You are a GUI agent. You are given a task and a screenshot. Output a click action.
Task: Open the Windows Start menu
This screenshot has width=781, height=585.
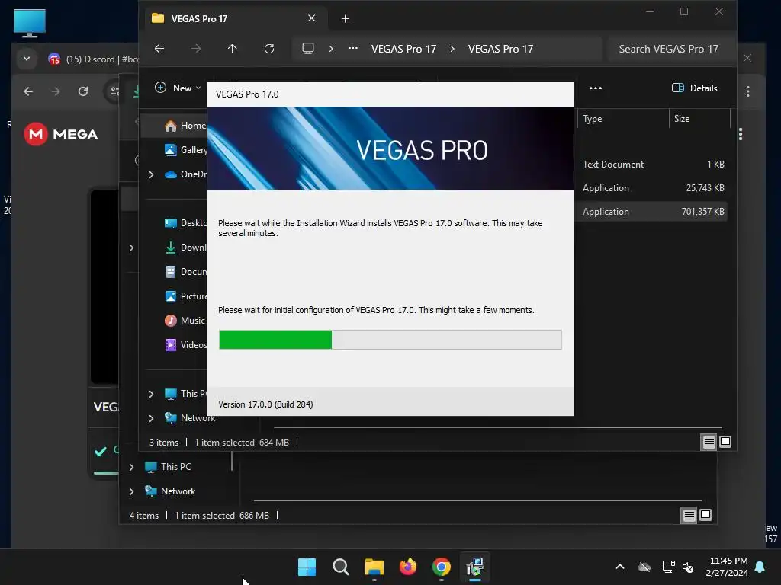(307, 567)
